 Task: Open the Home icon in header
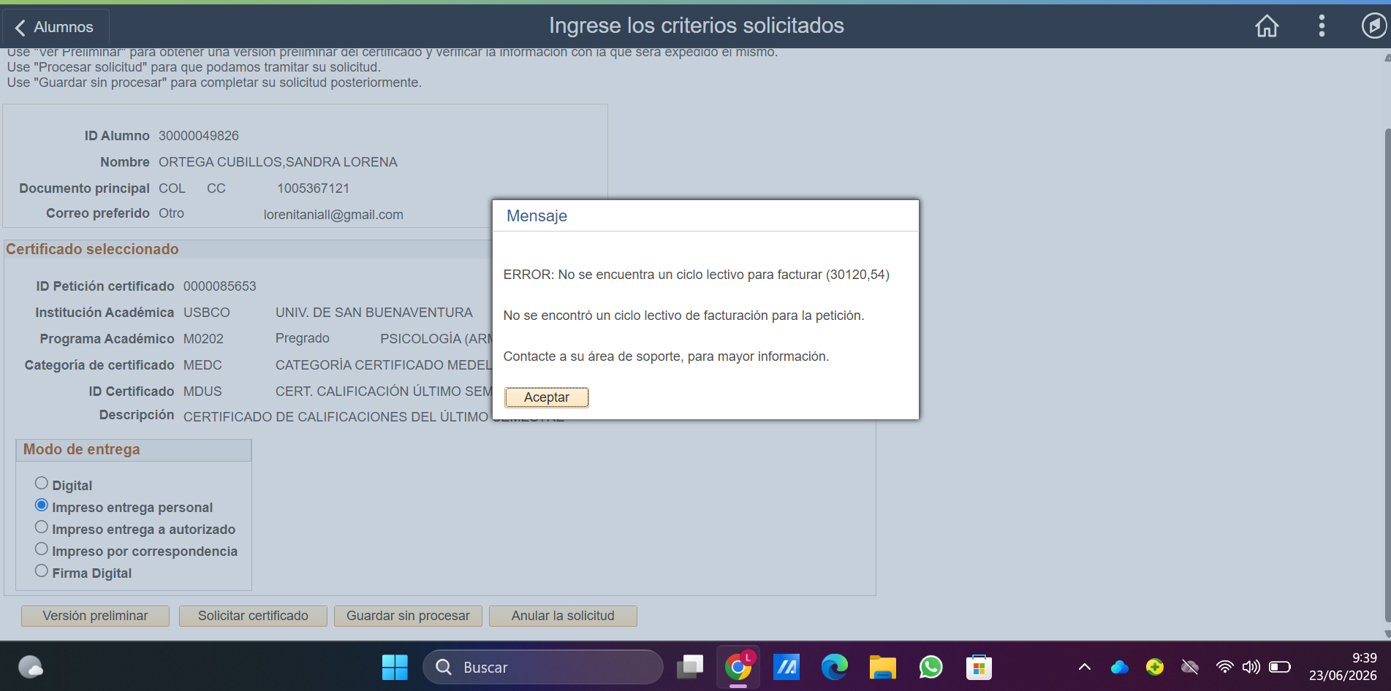tap(1267, 26)
